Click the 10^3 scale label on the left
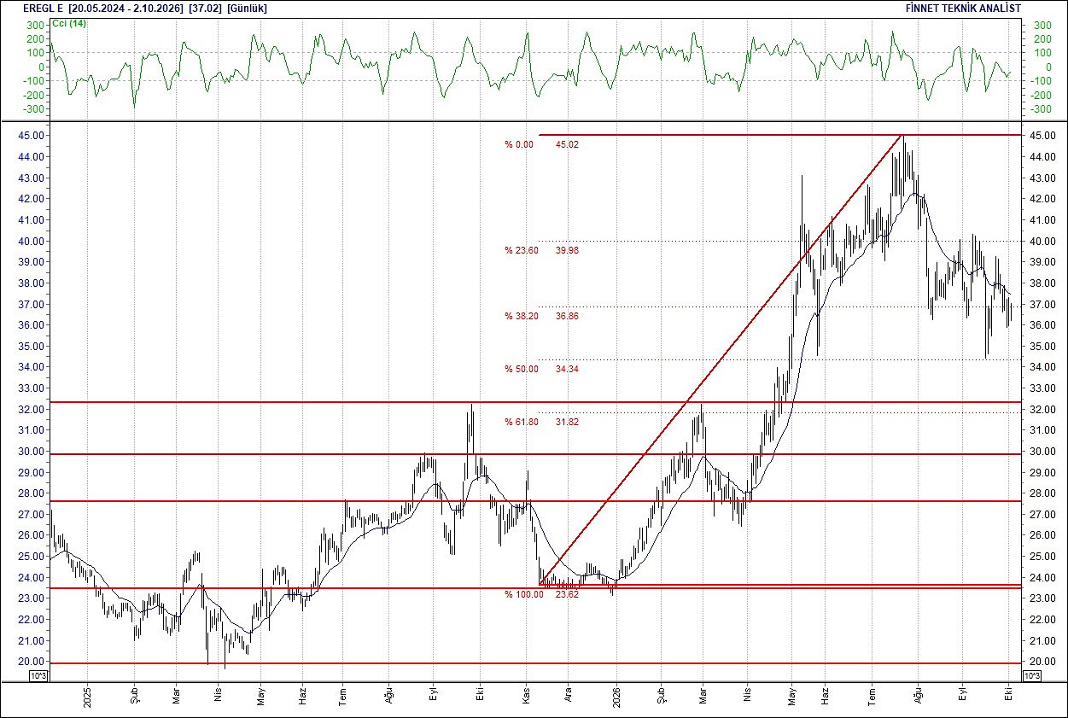The image size is (1068, 718). [x=39, y=676]
